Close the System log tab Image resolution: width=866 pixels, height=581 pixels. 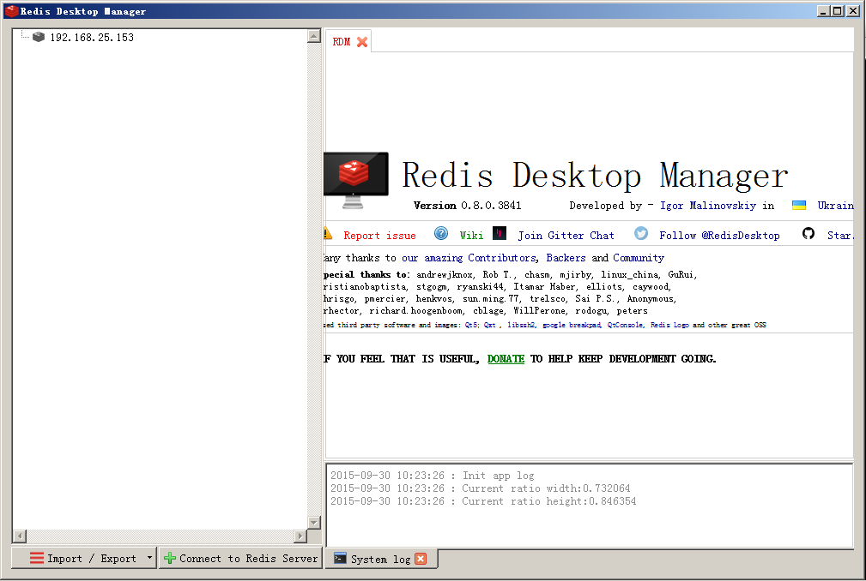coord(421,559)
